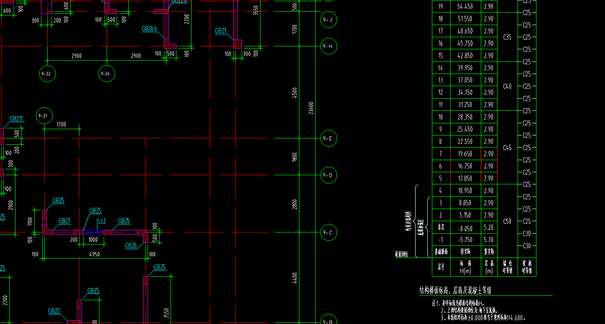
Task: Select elevation cell 10.950 in the table
Action: 465,191
